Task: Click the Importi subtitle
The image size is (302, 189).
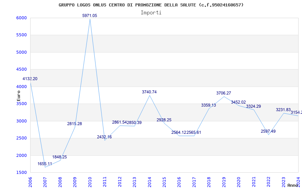Action: [x=151, y=13]
